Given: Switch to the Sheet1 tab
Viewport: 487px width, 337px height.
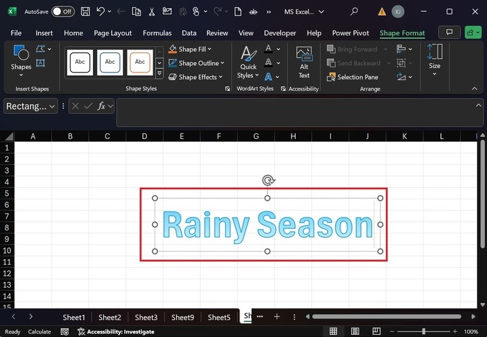Looking at the screenshot, I should [74, 317].
